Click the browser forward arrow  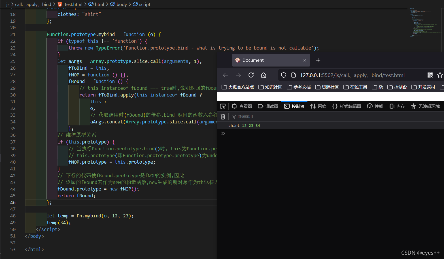click(238, 75)
